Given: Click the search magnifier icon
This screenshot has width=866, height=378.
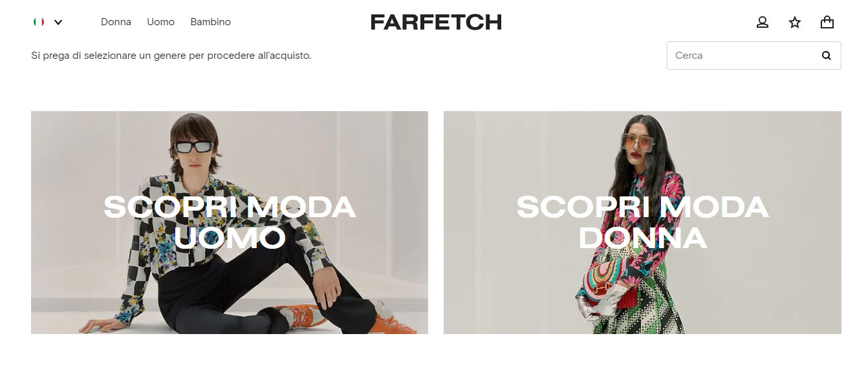Looking at the screenshot, I should pyautogui.click(x=826, y=56).
